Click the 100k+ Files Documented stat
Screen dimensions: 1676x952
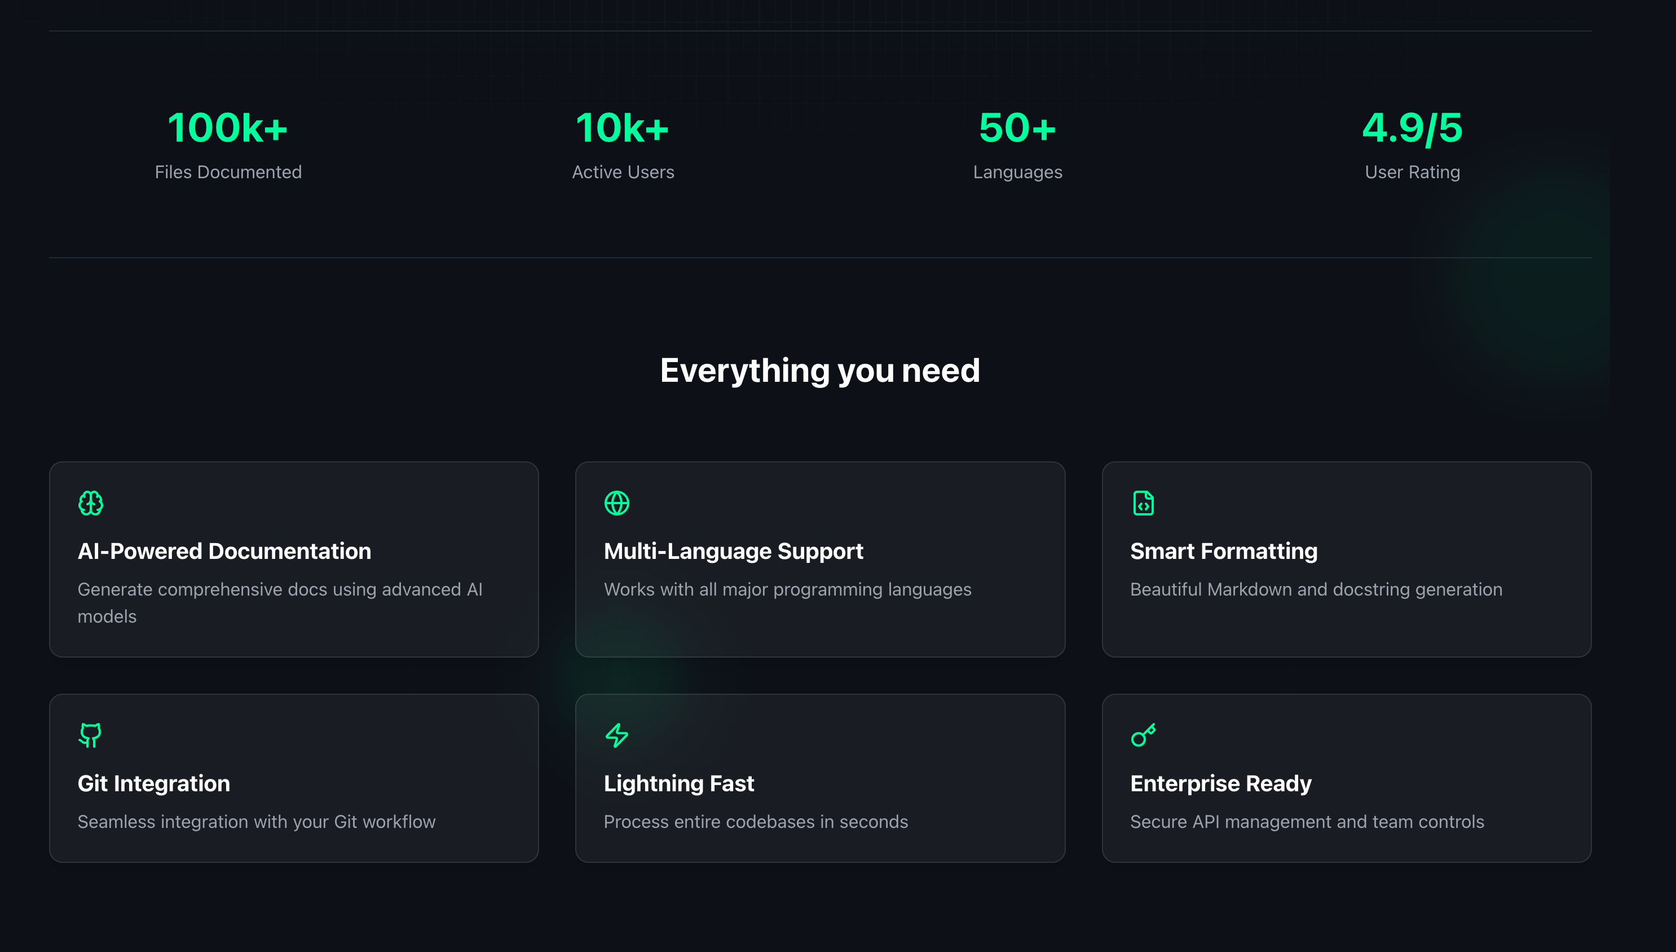coord(227,128)
